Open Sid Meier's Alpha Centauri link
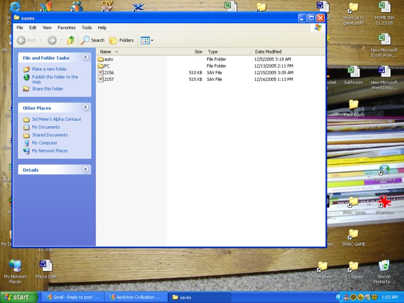Screen dimensions: 404x303 click(x=56, y=119)
